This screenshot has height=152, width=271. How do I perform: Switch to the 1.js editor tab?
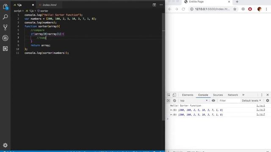pos(19,5)
